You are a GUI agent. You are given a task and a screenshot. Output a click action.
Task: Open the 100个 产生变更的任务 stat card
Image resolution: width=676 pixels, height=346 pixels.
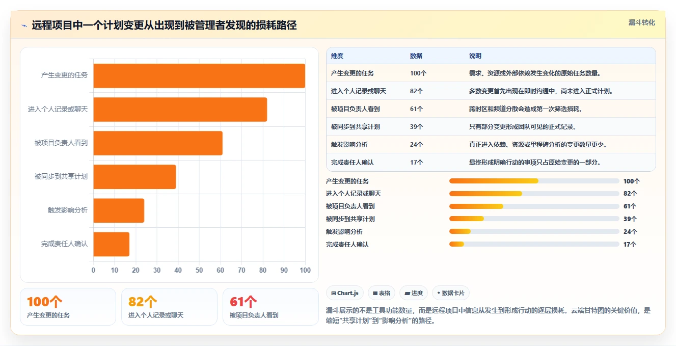coord(68,307)
